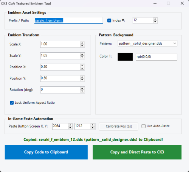The height and width of the screenshot is (172, 189).
Task: Increase Rotation with up arrow
Action: click(82, 88)
